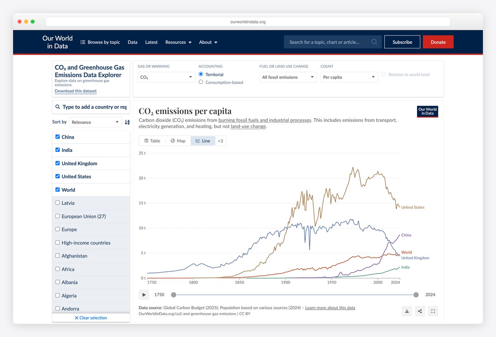Click the United States line label

tap(413, 207)
